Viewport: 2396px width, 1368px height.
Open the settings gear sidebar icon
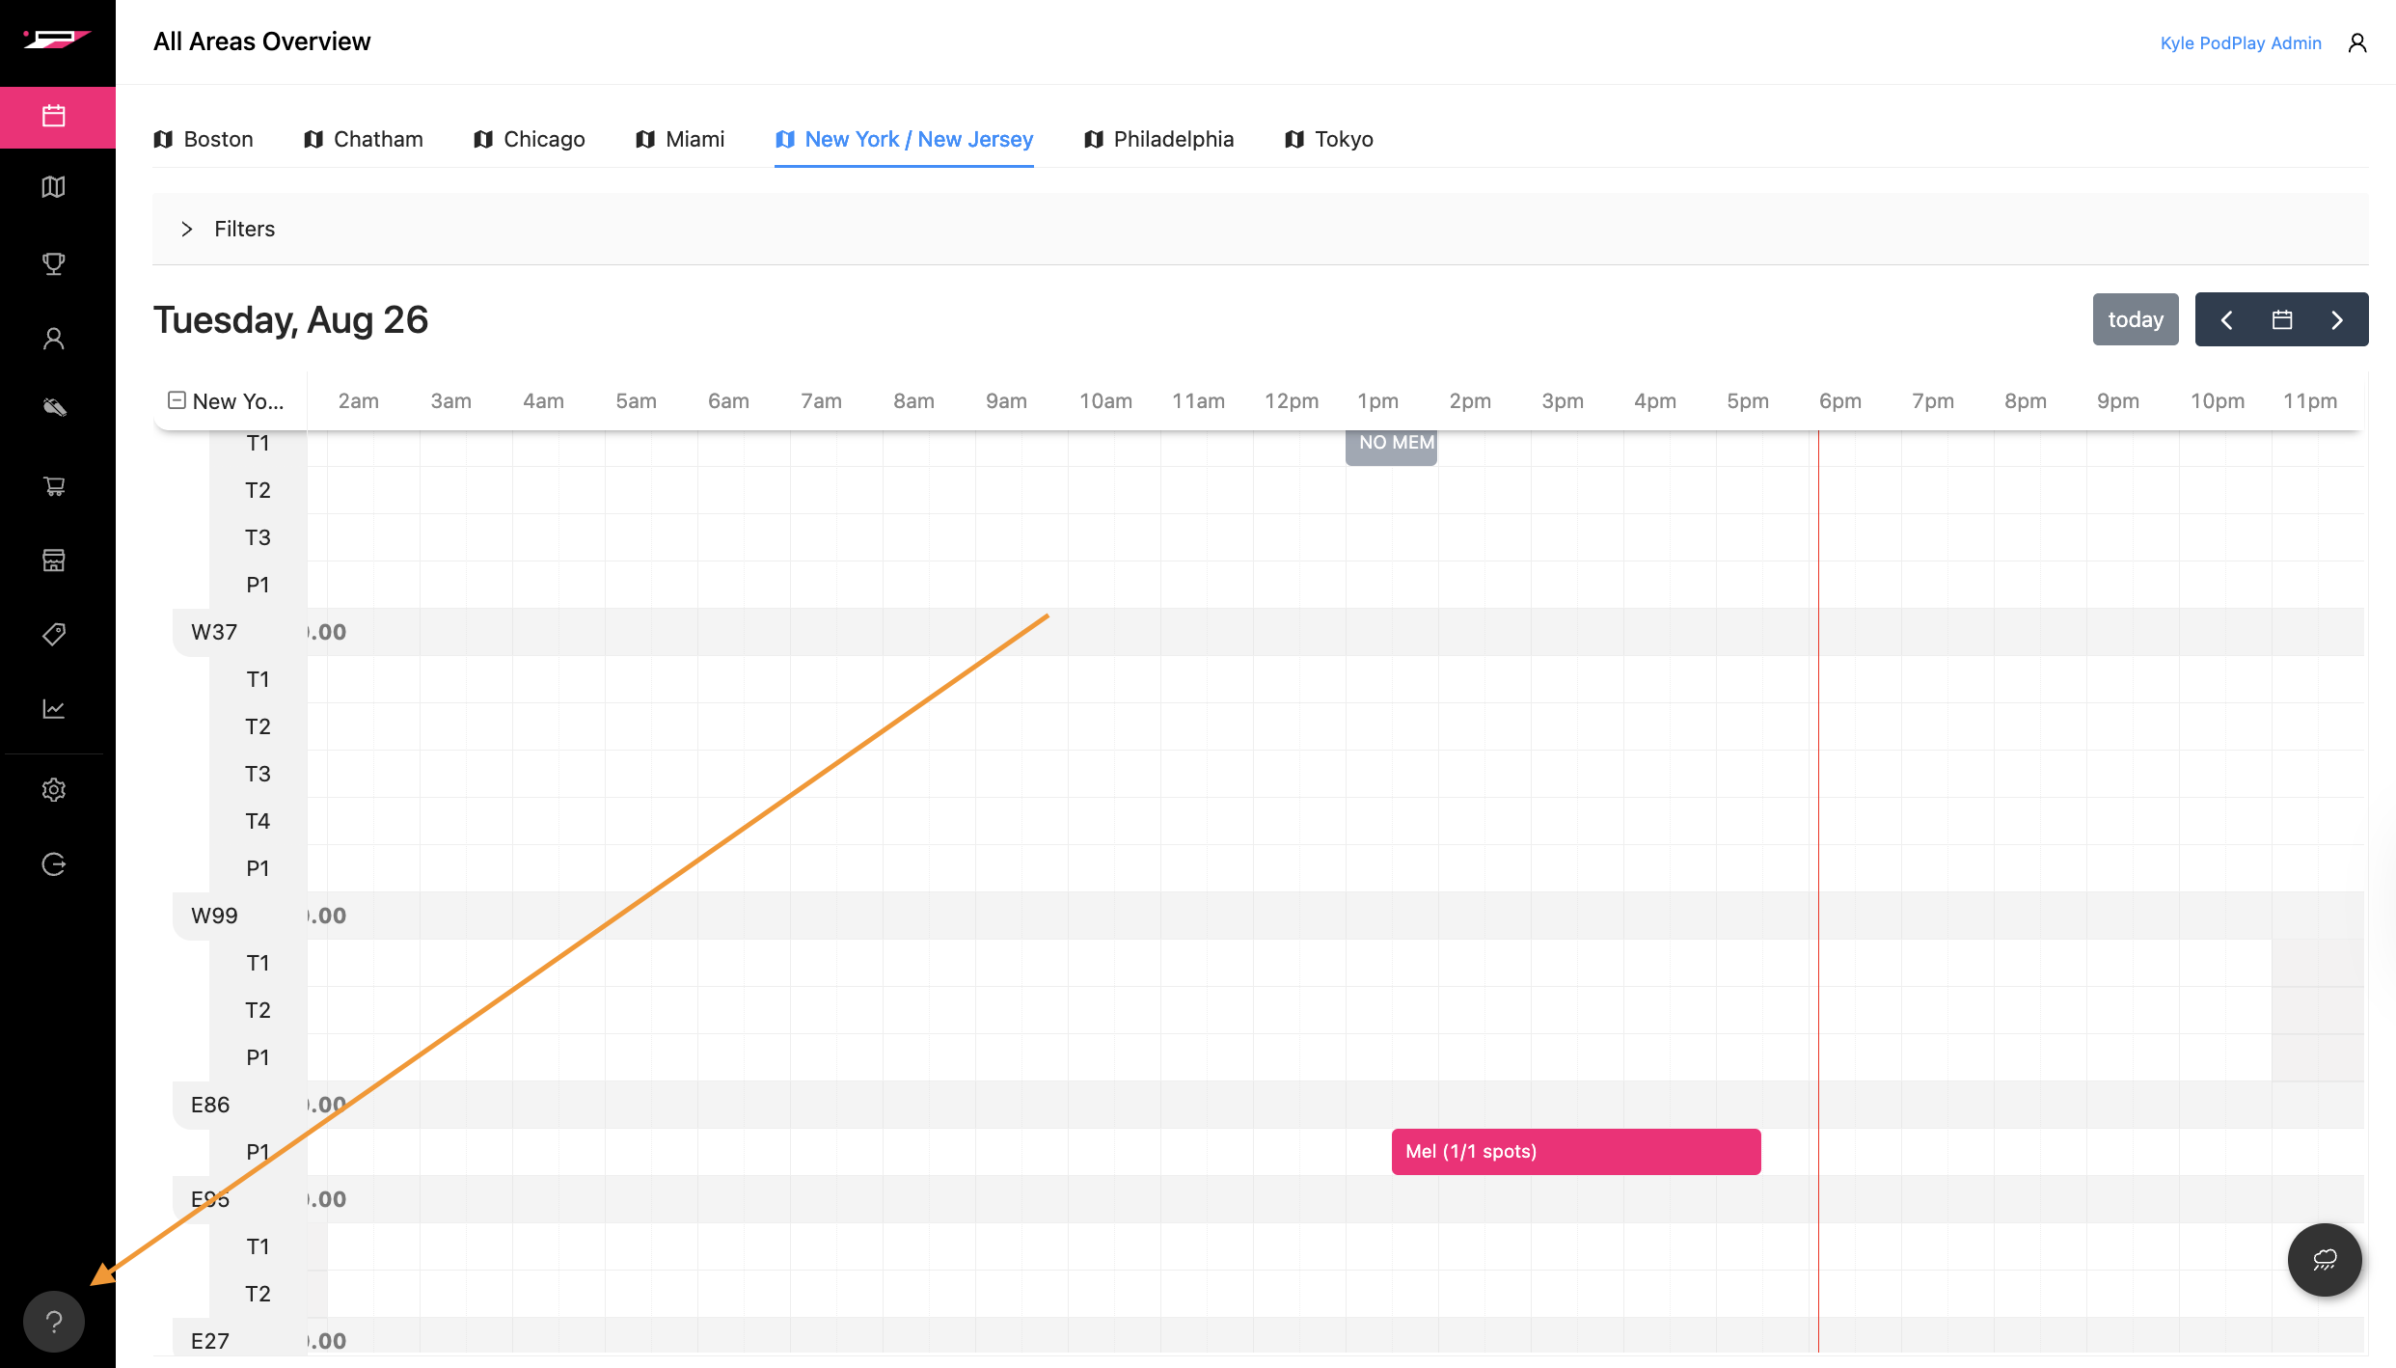pos(54,790)
